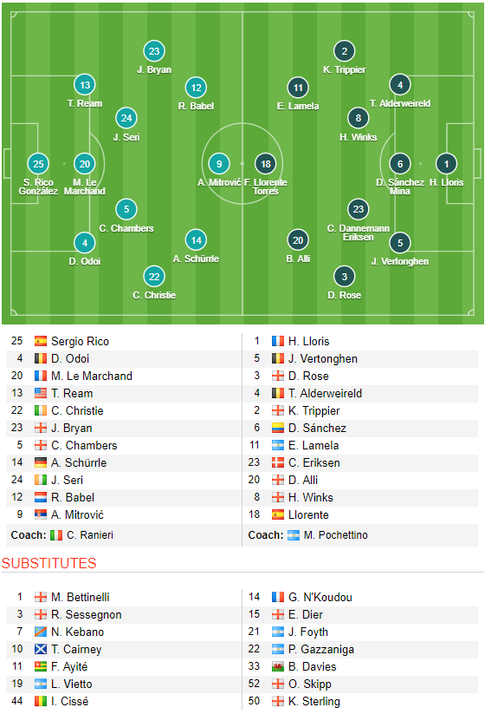This screenshot has height=714, width=485.
Task: Click D. Rose's number 3 pitch marker
Action: [344, 277]
